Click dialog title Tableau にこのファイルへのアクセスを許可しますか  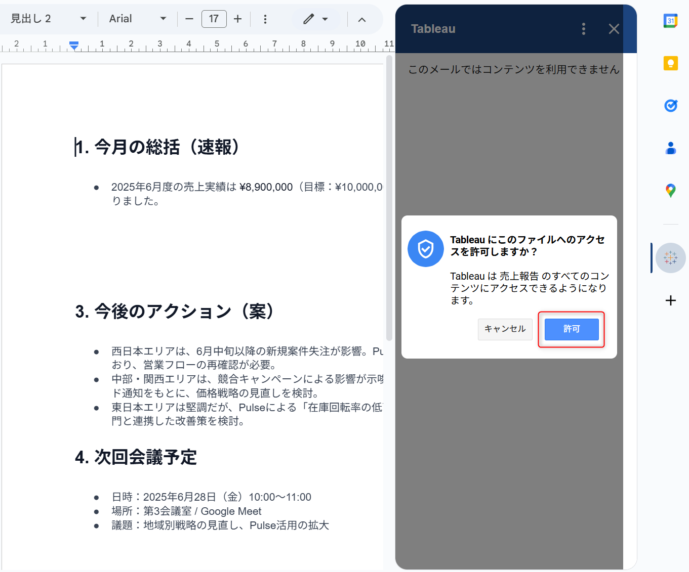(528, 246)
